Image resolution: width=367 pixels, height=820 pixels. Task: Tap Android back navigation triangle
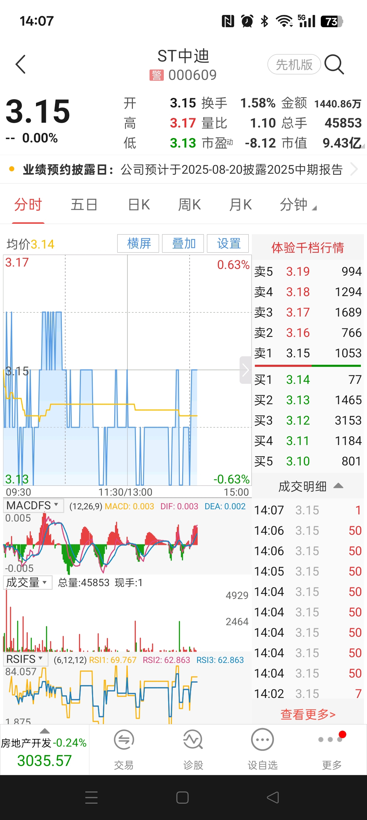[x=273, y=798]
